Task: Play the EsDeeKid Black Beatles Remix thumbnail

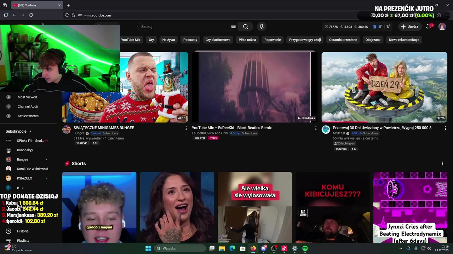Action: [x=255, y=87]
